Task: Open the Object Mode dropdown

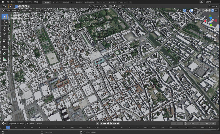Action: click(11, 11)
